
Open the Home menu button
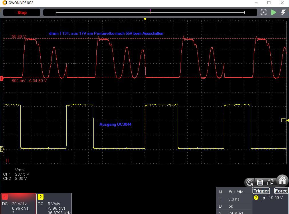click(282, 180)
